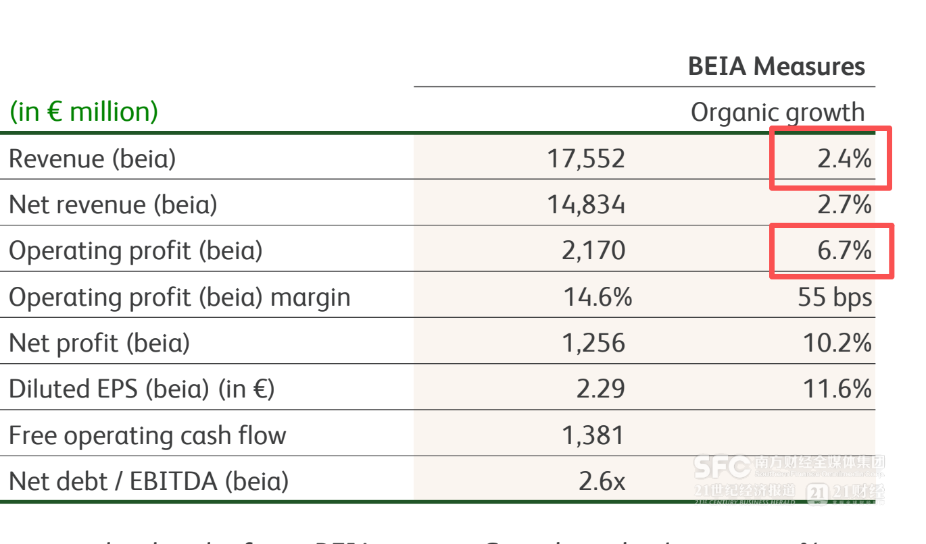Click the 1,381 free cash flow value

[x=593, y=435]
